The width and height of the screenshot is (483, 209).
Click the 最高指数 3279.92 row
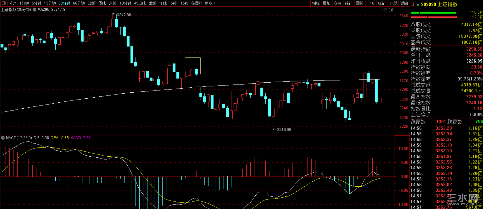tap(447, 97)
